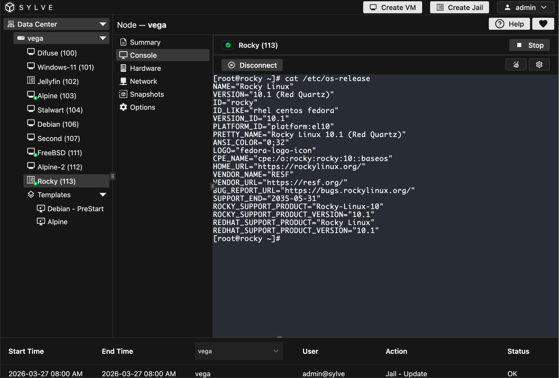This screenshot has width=559, height=378.
Task: Collapse the vega node arrow
Action: [x=103, y=38]
